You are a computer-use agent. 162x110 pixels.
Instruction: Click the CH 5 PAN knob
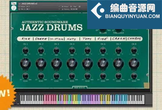click(x=88, y=50)
